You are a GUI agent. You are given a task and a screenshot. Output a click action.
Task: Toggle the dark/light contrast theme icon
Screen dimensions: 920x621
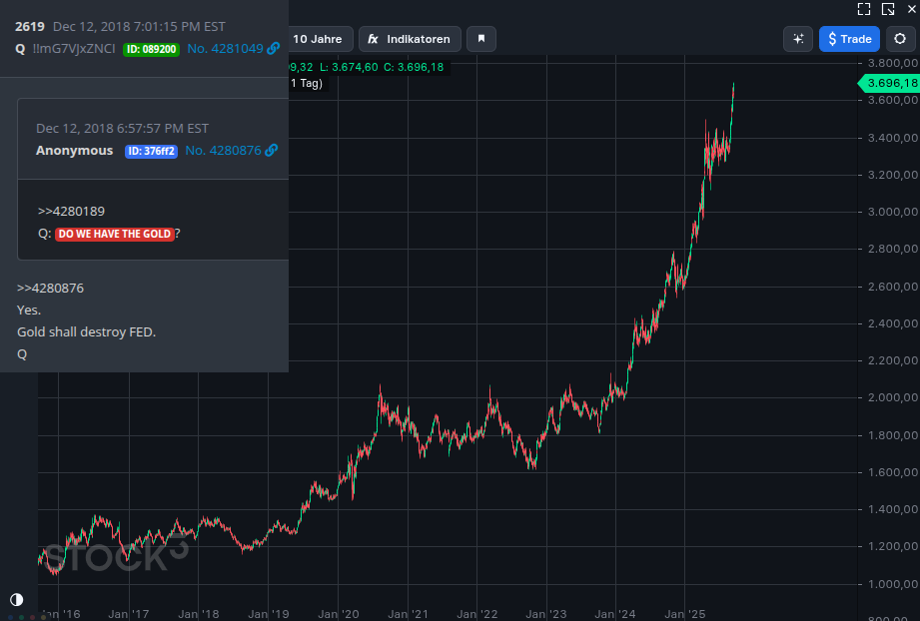pos(16,599)
